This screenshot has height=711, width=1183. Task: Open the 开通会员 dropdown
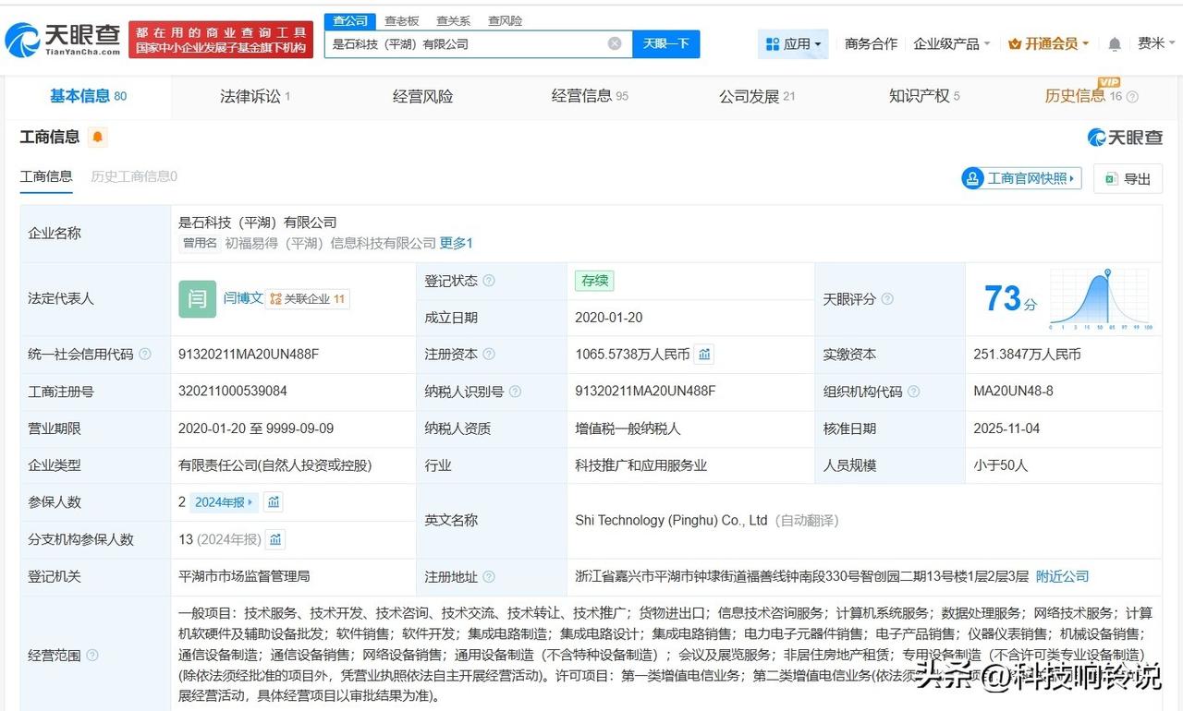pos(1048,43)
